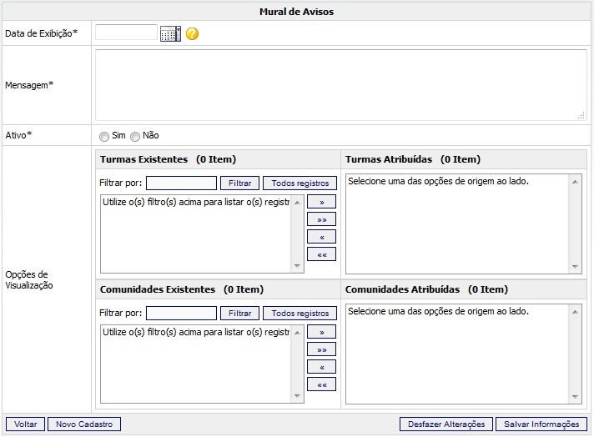Move selected comunidade right with single arrow

tap(321, 332)
